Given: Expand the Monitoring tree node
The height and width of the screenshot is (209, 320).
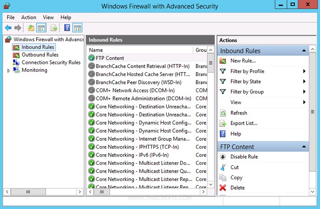Looking at the screenshot, I should tap(8, 71).
